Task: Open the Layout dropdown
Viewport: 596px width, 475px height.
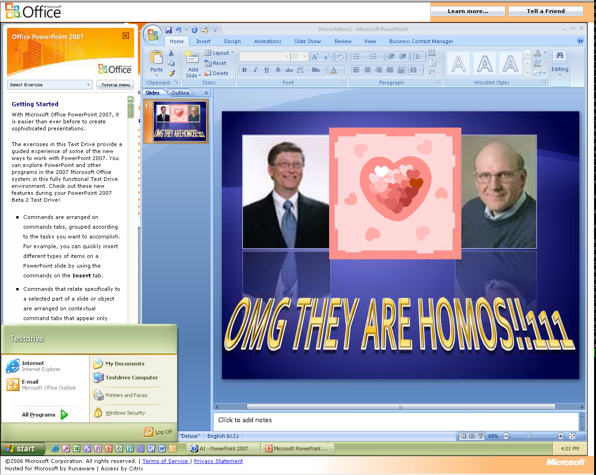Action: (x=219, y=53)
